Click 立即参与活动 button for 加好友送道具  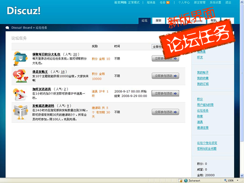coord(165,93)
